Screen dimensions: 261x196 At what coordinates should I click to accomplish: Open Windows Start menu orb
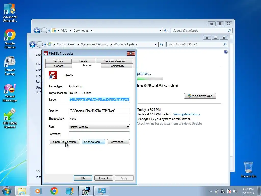pyautogui.click(x=7, y=191)
